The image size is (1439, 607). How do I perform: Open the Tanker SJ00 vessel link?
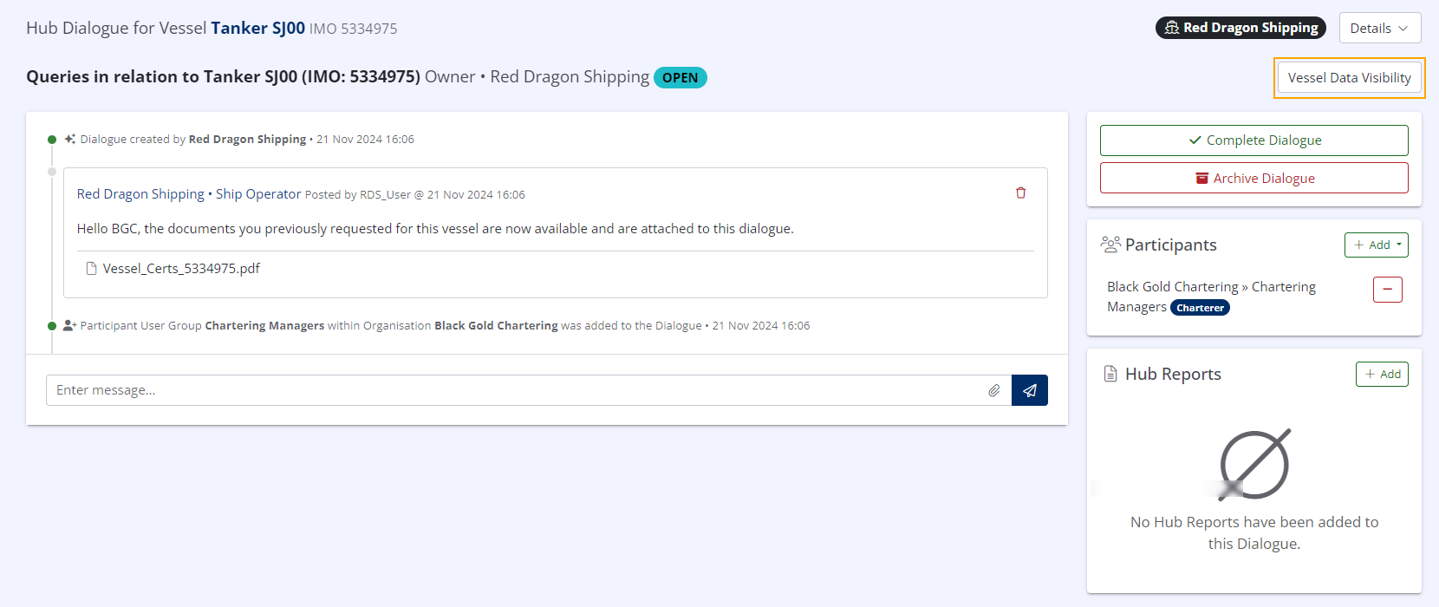257,29
